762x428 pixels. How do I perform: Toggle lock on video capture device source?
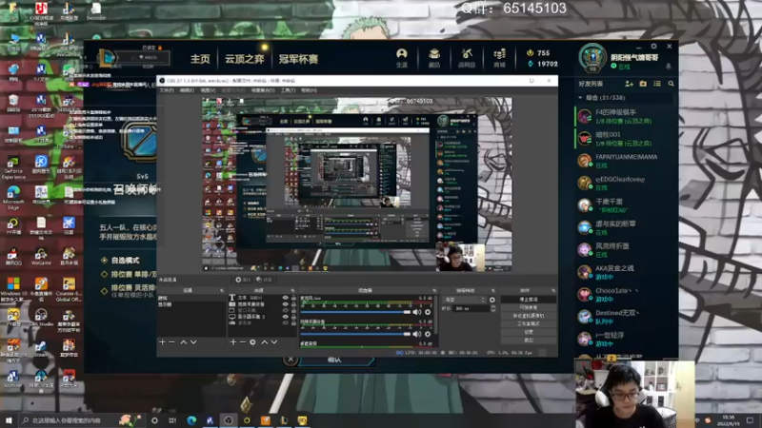tap(294, 304)
